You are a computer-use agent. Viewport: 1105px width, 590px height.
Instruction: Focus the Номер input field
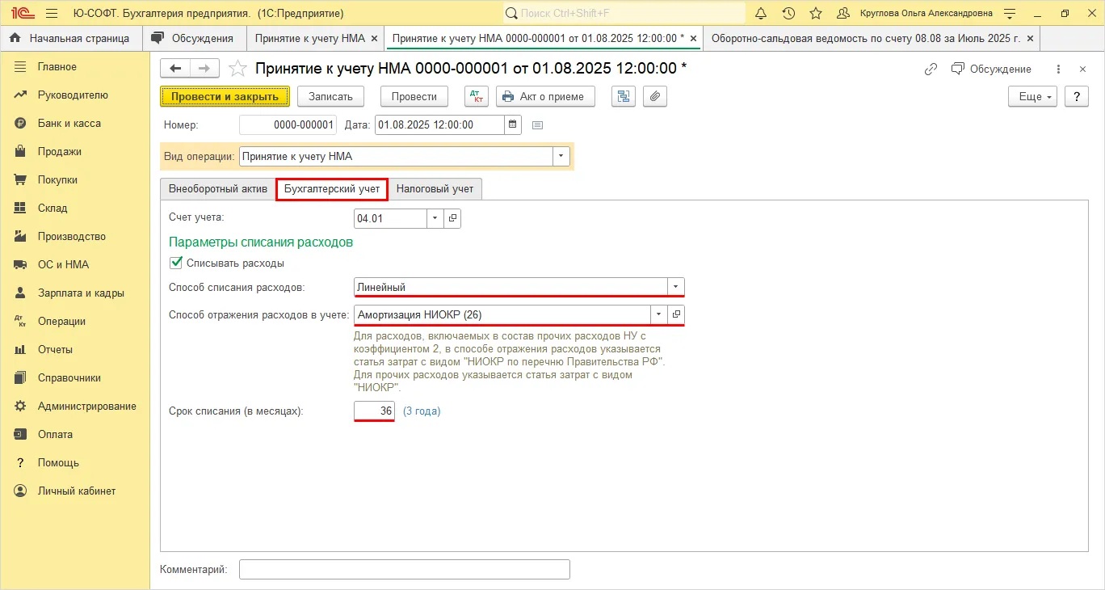tap(288, 125)
